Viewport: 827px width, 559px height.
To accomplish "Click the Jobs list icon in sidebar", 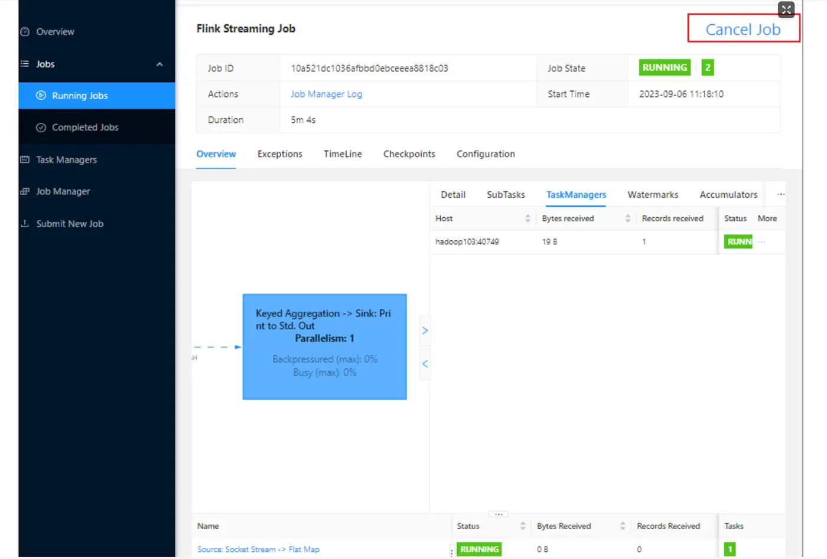I will pos(25,64).
